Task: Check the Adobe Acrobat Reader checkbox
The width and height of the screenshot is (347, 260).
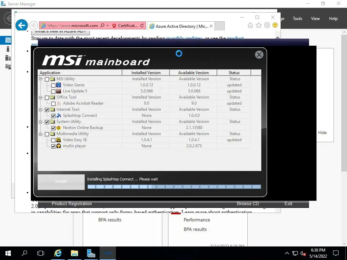Action: coord(53,104)
